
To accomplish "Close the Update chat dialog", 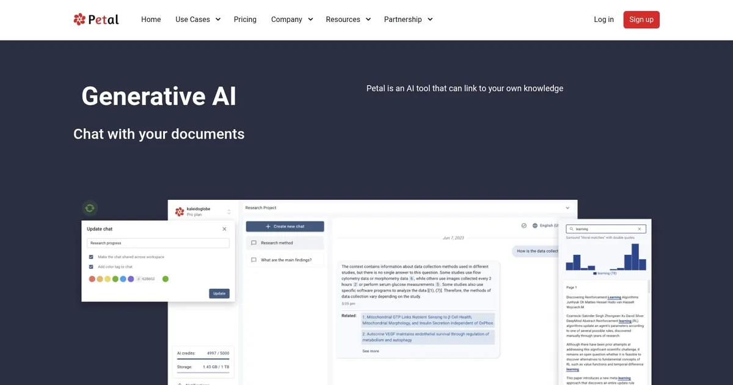I will click(224, 229).
